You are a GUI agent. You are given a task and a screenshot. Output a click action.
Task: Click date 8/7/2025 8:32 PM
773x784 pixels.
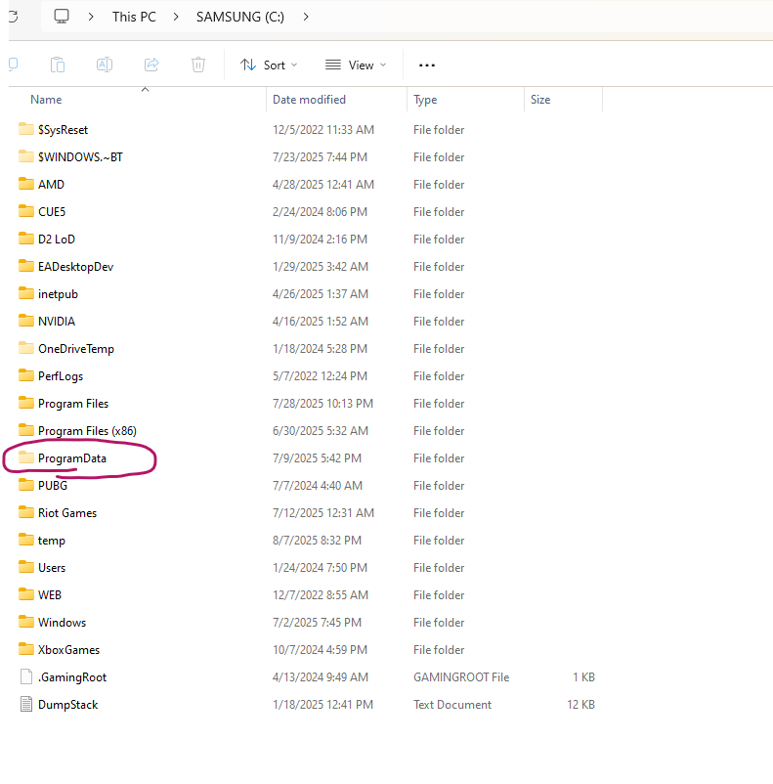pos(317,541)
